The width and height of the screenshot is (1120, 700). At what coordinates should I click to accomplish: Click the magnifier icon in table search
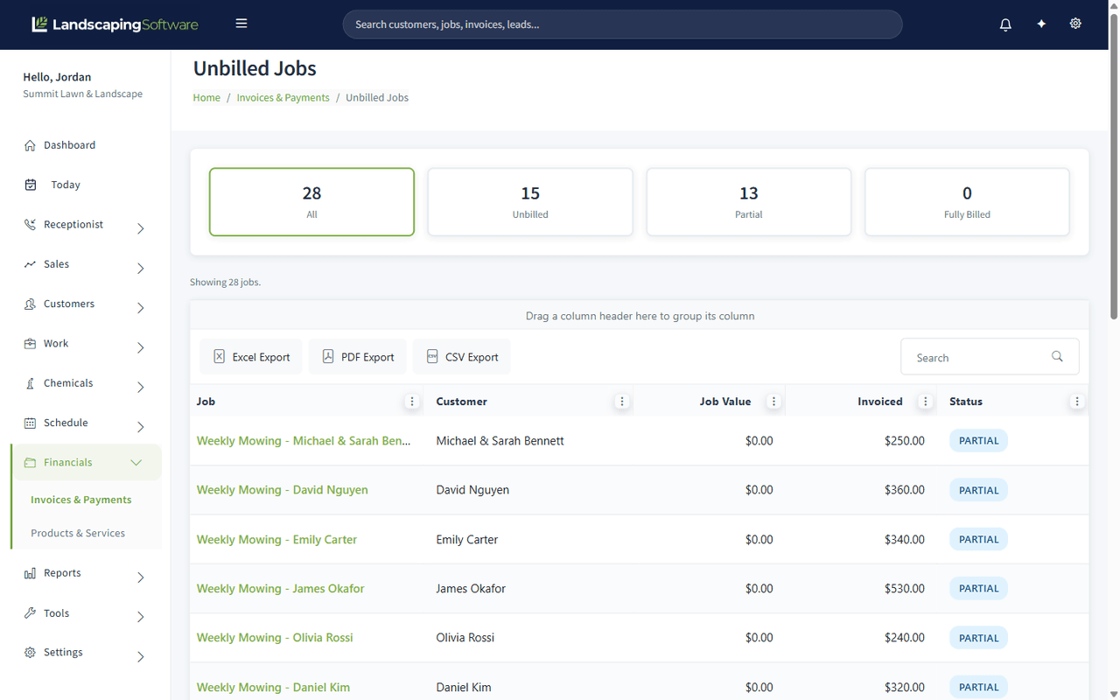tap(1057, 357)
